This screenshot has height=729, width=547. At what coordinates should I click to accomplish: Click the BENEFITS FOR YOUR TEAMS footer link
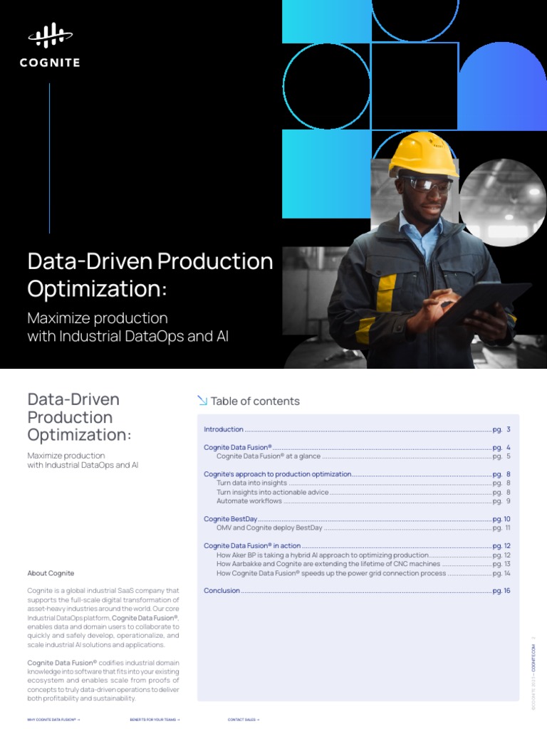(155, 720)
